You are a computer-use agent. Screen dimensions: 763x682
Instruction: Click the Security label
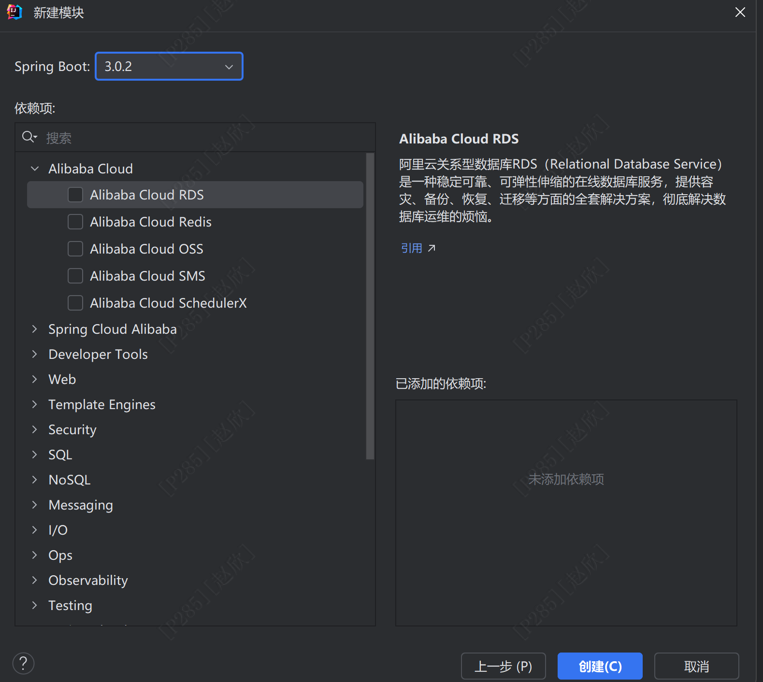(72, 429)
